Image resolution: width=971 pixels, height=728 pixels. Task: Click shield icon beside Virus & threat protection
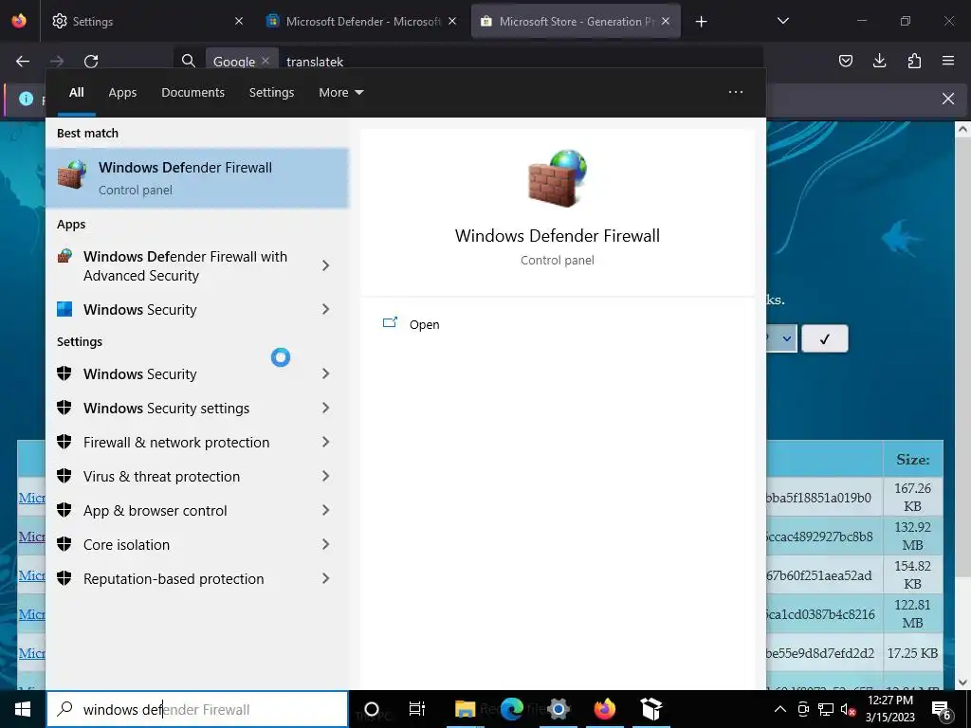pyautogui.click(x=64, y=476)
